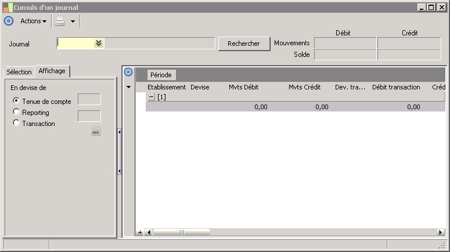This screenshot has width=450, height=252.
Task: Switch to the Sélection tab
Action: tap(19, 72)
